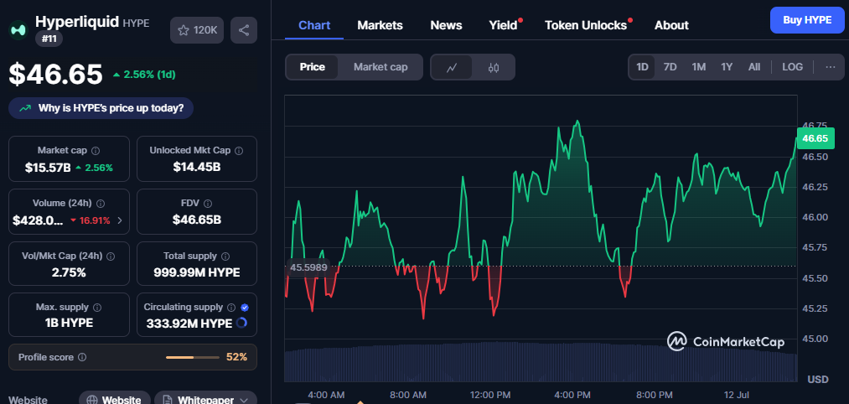Click the $15.57B market cap value
849x404 pixels.
coord(48,168)
